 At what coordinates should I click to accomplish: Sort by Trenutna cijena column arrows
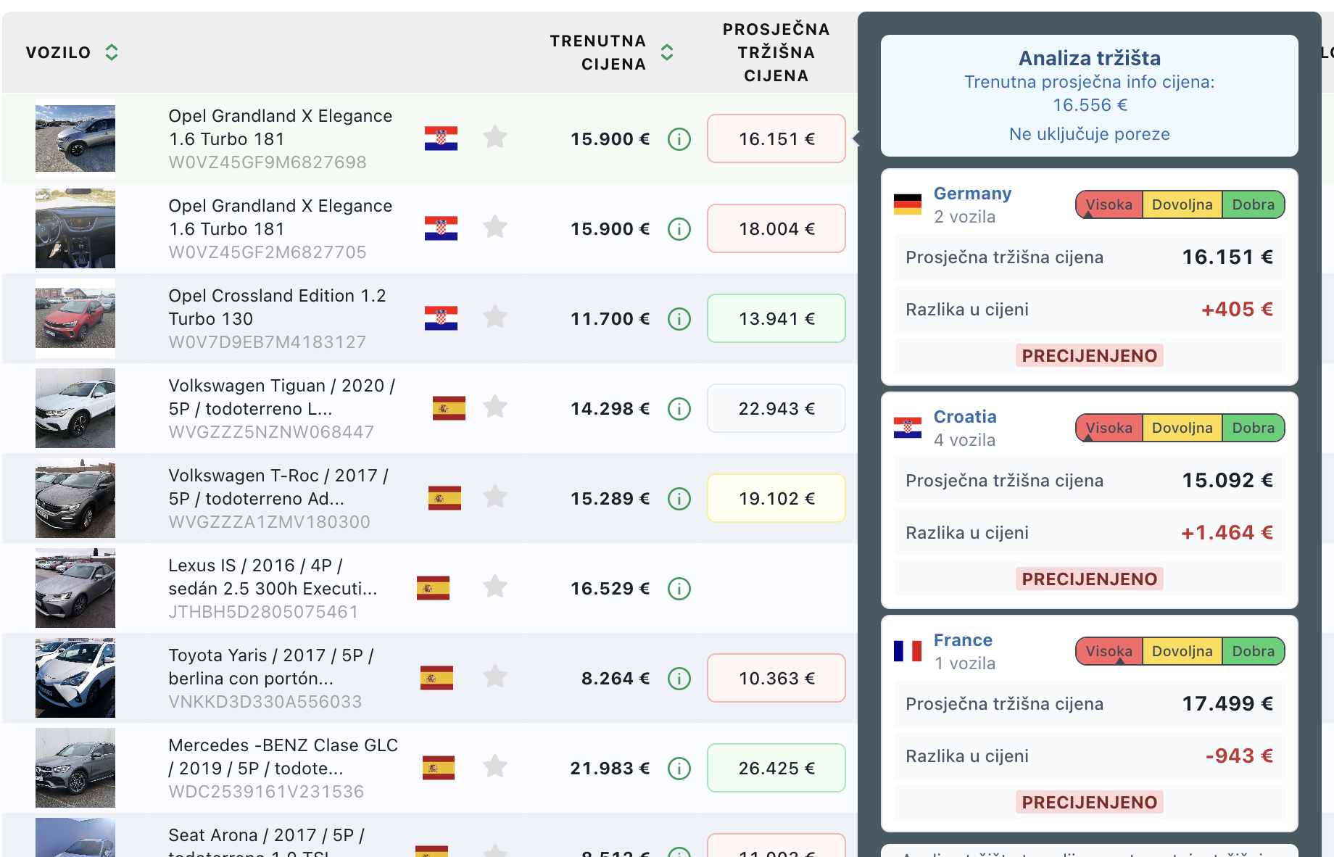[x=667, y=52]
